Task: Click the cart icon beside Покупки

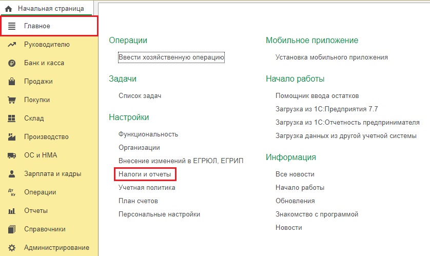Action: tap(12, 100)
